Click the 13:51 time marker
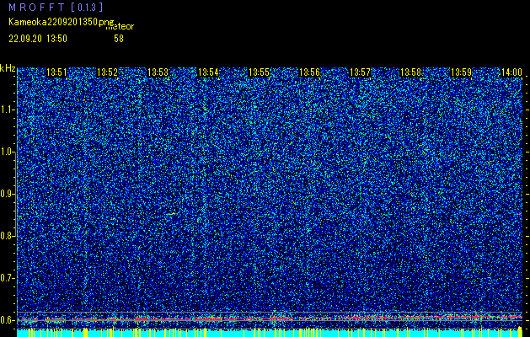 pyautogui.click(x=56, y=72)
